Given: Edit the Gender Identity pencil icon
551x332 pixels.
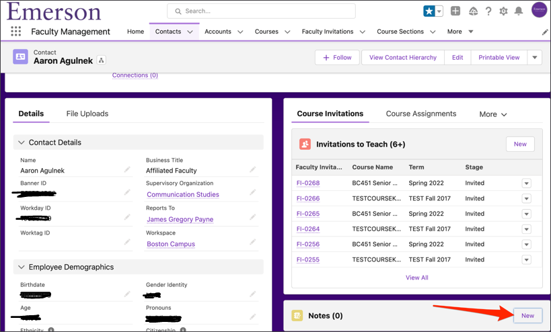Looking at the screenshot, I should 253,294.
